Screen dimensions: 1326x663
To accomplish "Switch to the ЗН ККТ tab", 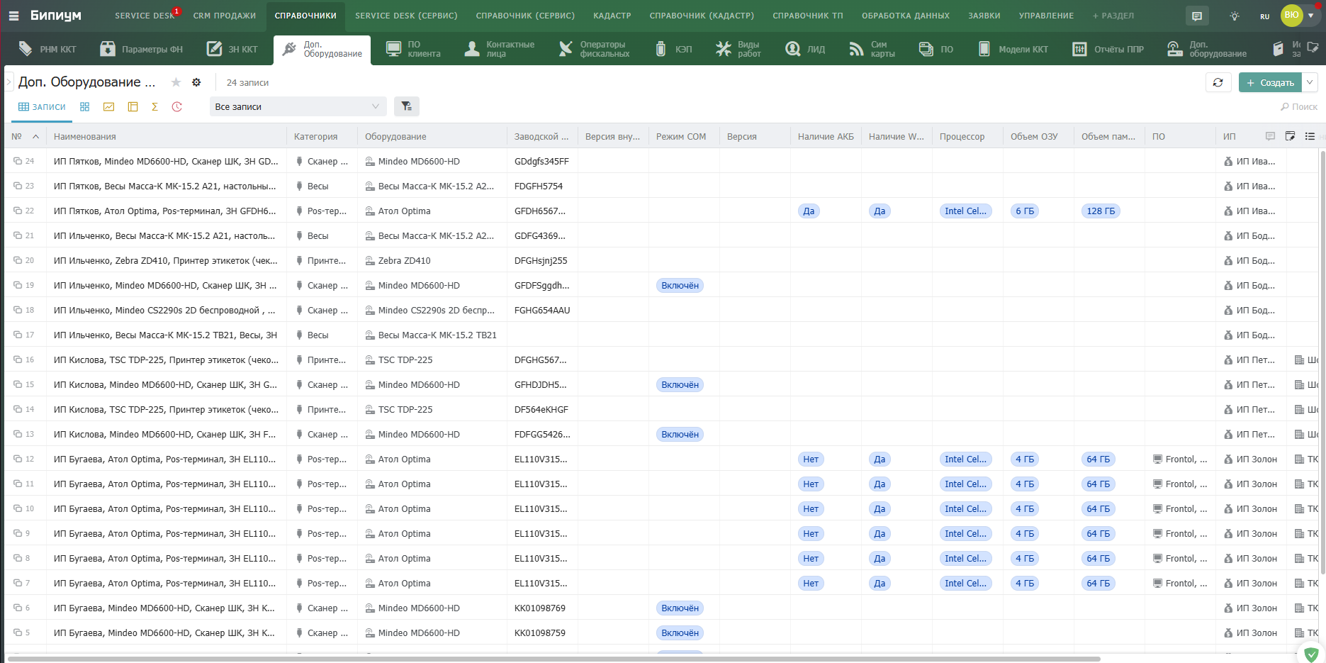I will tap(232, 49).
